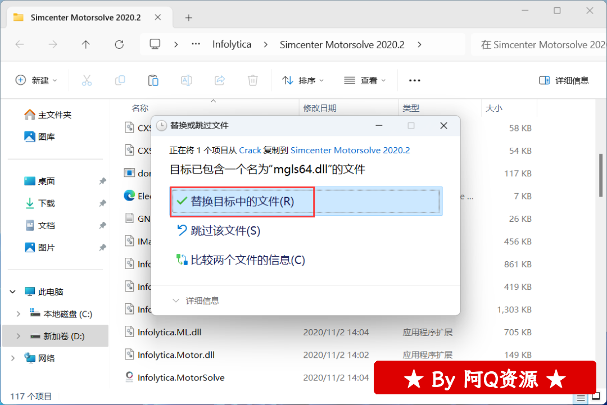Open the Sort (排序) dropdown
The width and height of the screenshot is (607, 405).
[303, 80]
